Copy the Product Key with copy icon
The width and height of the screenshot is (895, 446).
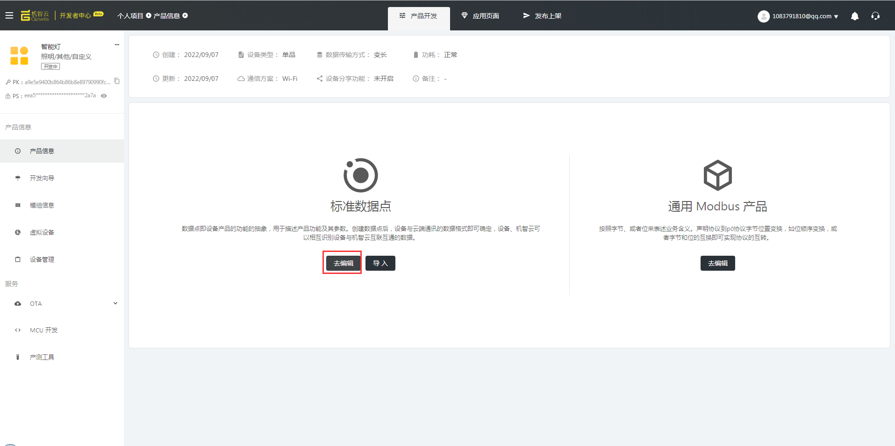[x=117, y=81]
